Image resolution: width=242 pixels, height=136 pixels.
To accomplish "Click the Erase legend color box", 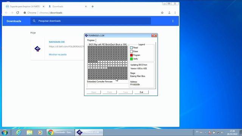I will tap(131, 51).
